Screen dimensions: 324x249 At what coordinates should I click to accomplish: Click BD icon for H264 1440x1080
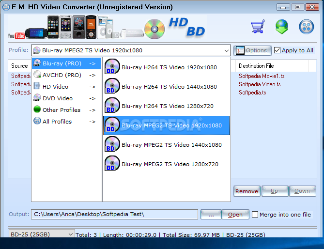112,86
